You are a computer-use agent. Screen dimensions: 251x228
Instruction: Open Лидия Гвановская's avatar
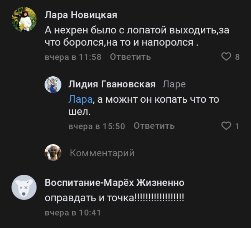click(53, 84)
